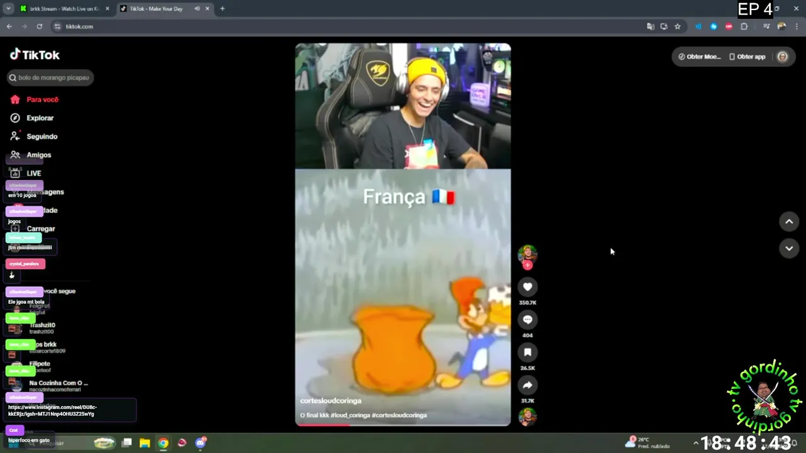Select the TikTok - Make Your Day tab
Image resolution: width=806 pixels, height=453 pixels.
156,9
